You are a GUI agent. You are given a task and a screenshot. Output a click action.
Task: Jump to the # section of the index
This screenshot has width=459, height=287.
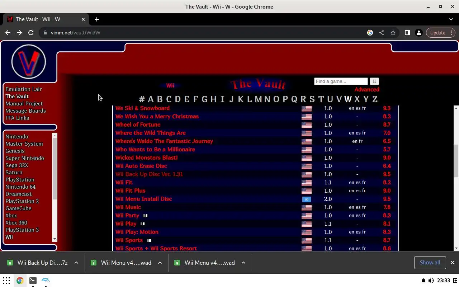(142, 99)
